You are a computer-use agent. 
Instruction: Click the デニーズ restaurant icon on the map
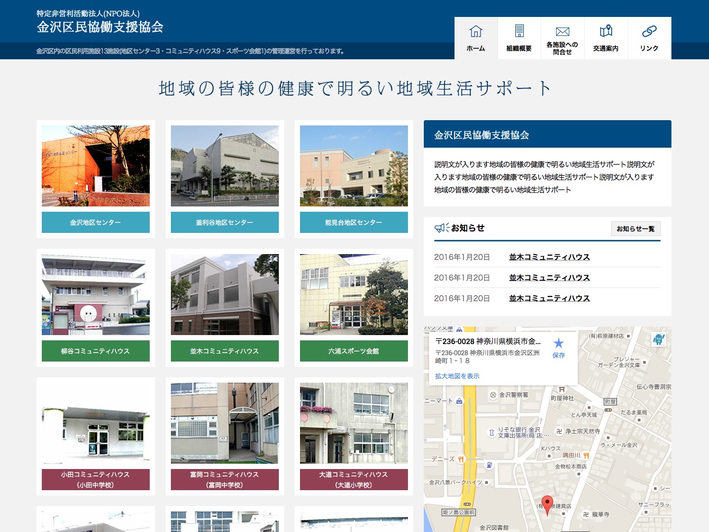(x=461, y=459)
